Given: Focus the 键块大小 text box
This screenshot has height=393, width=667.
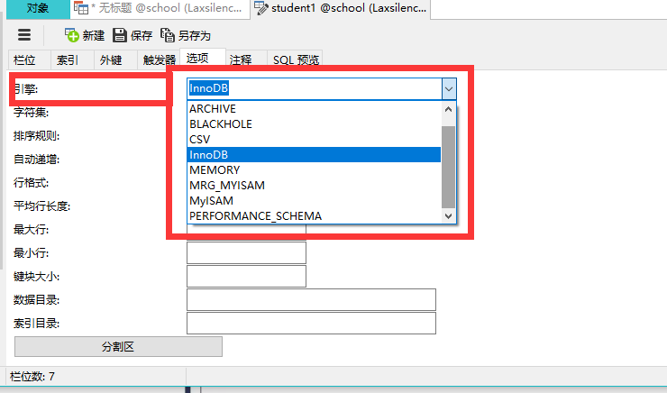Looking at the screenshot, I should click(x=246, y=276).
